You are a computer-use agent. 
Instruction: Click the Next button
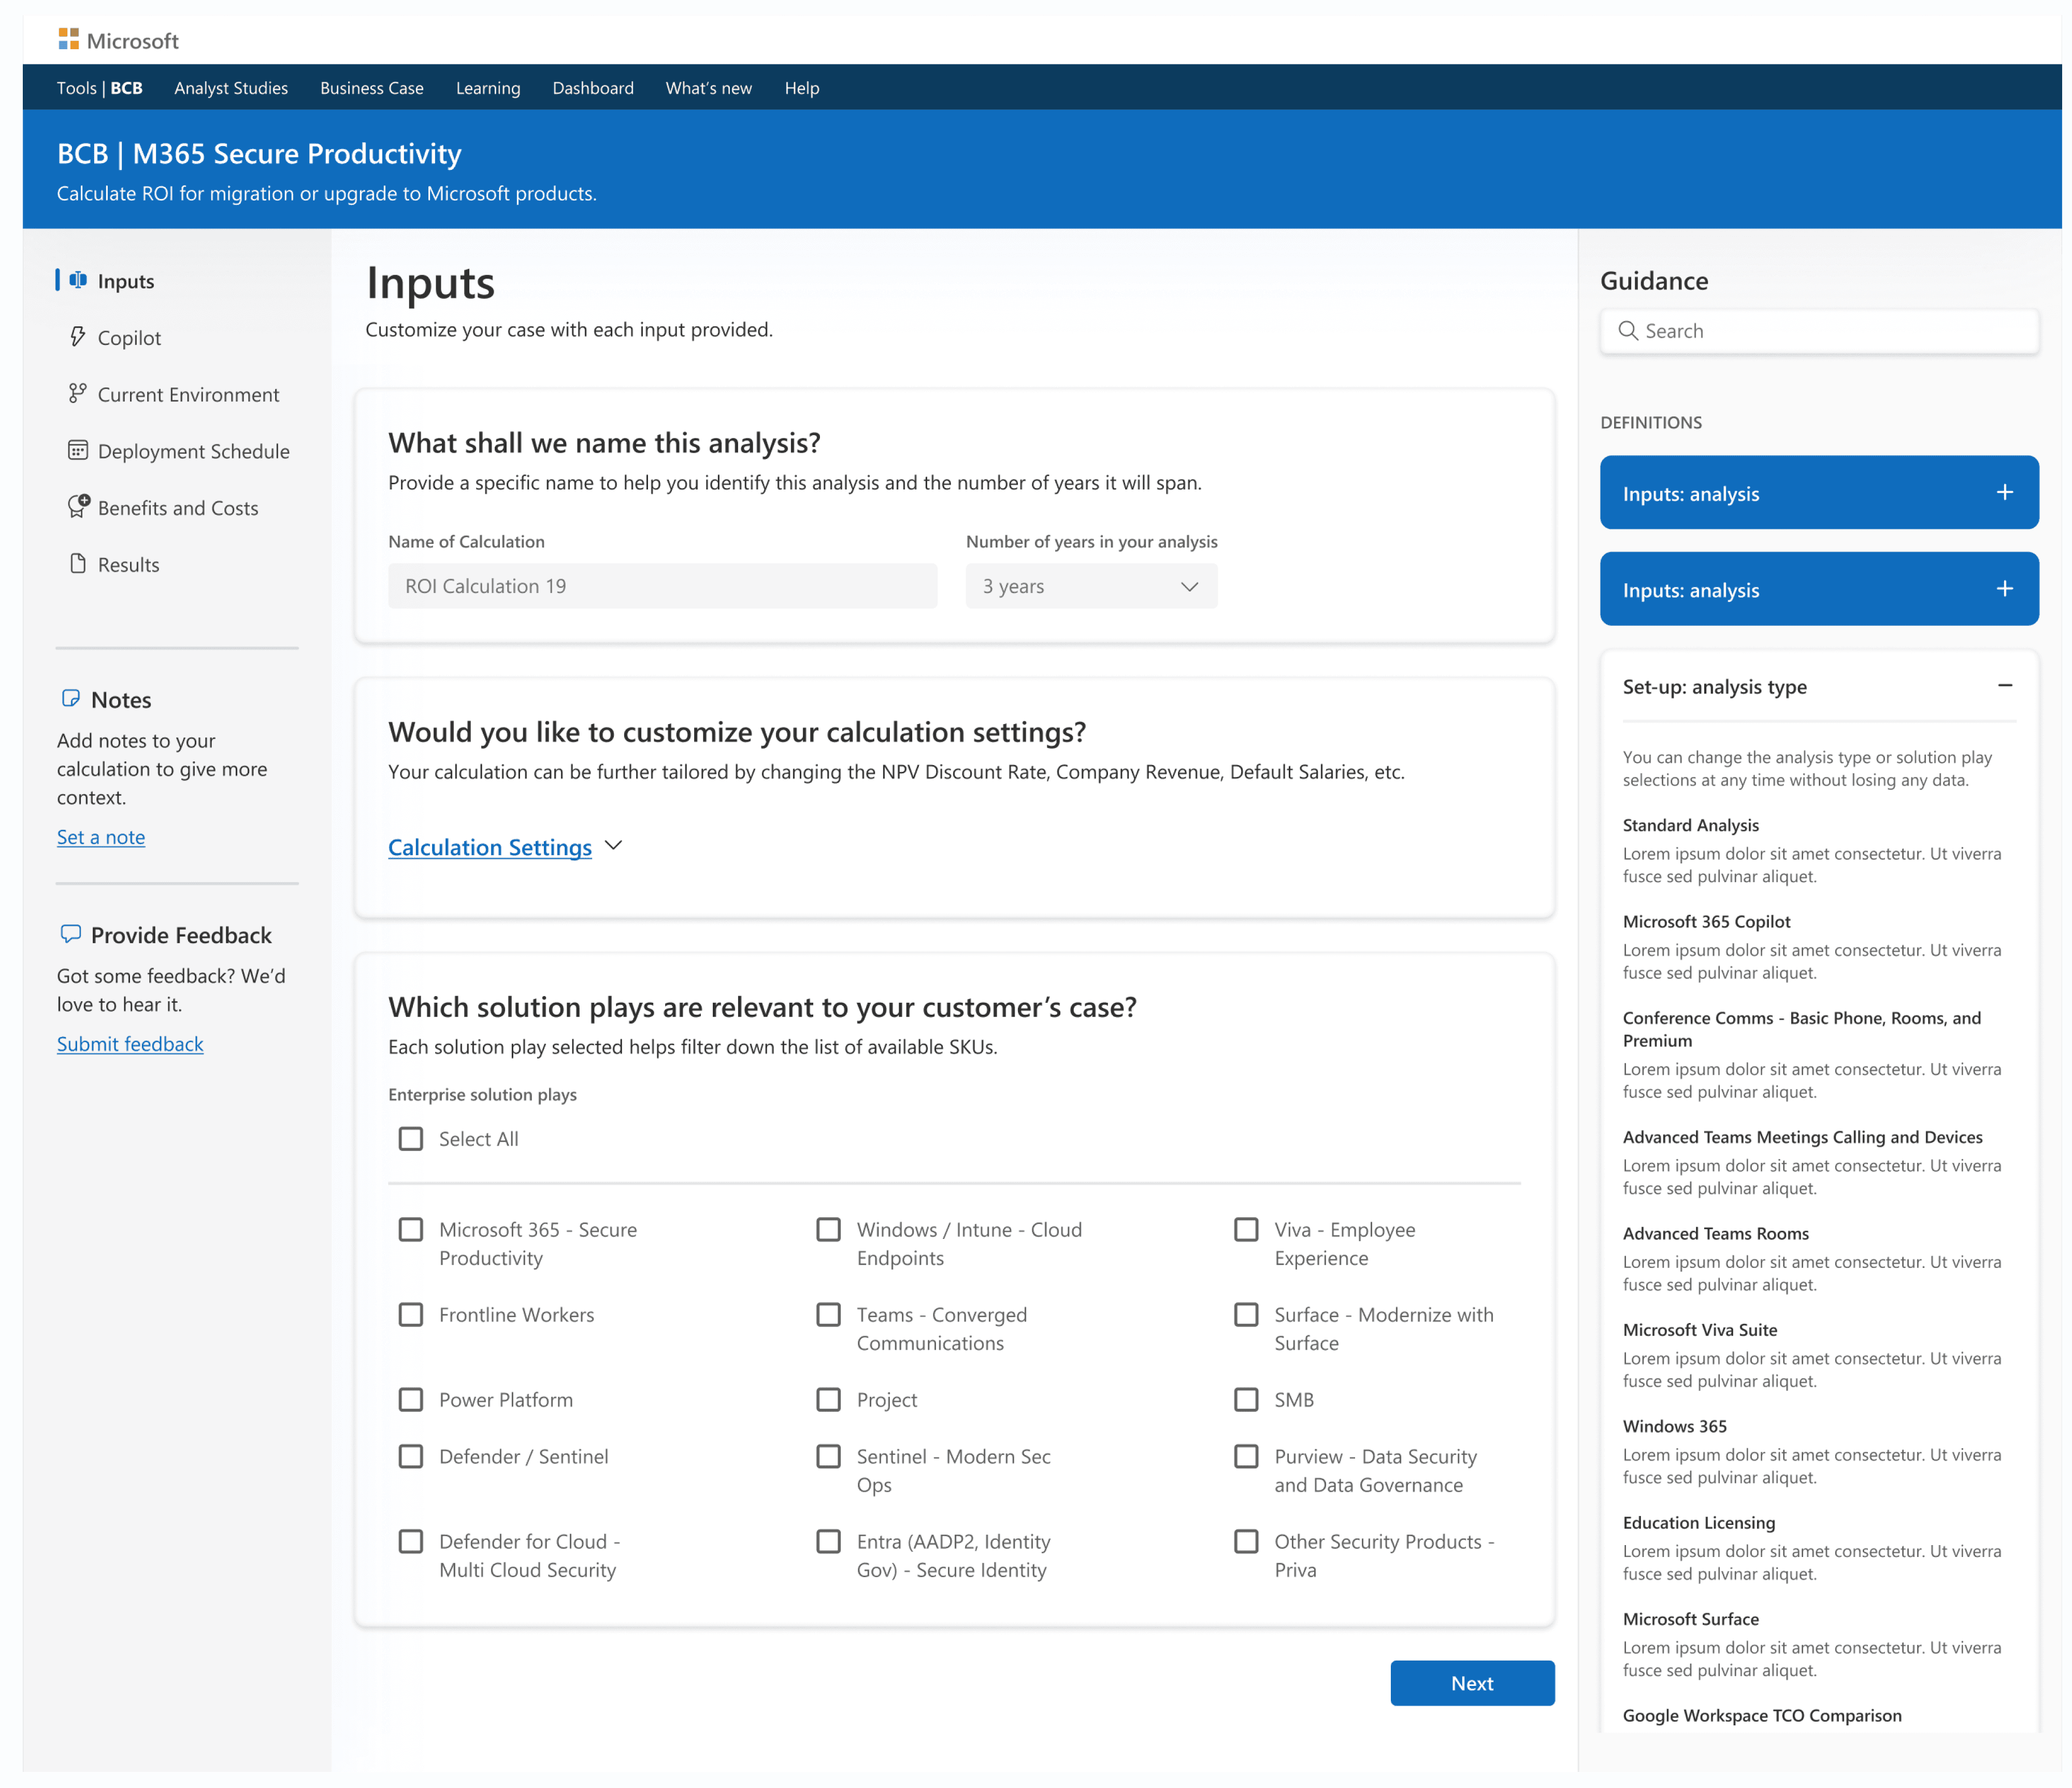[1471, 1683]
